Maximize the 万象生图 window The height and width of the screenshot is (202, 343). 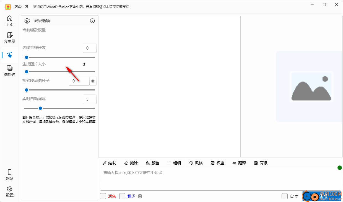324,5
